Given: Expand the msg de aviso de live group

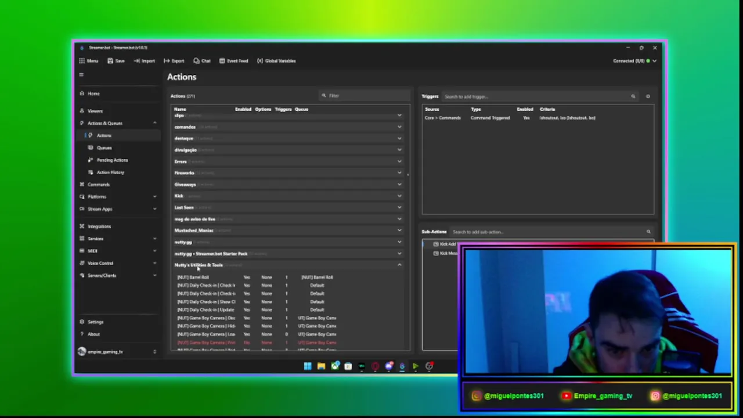Looking at the screenshot, I should click(288, 219).
